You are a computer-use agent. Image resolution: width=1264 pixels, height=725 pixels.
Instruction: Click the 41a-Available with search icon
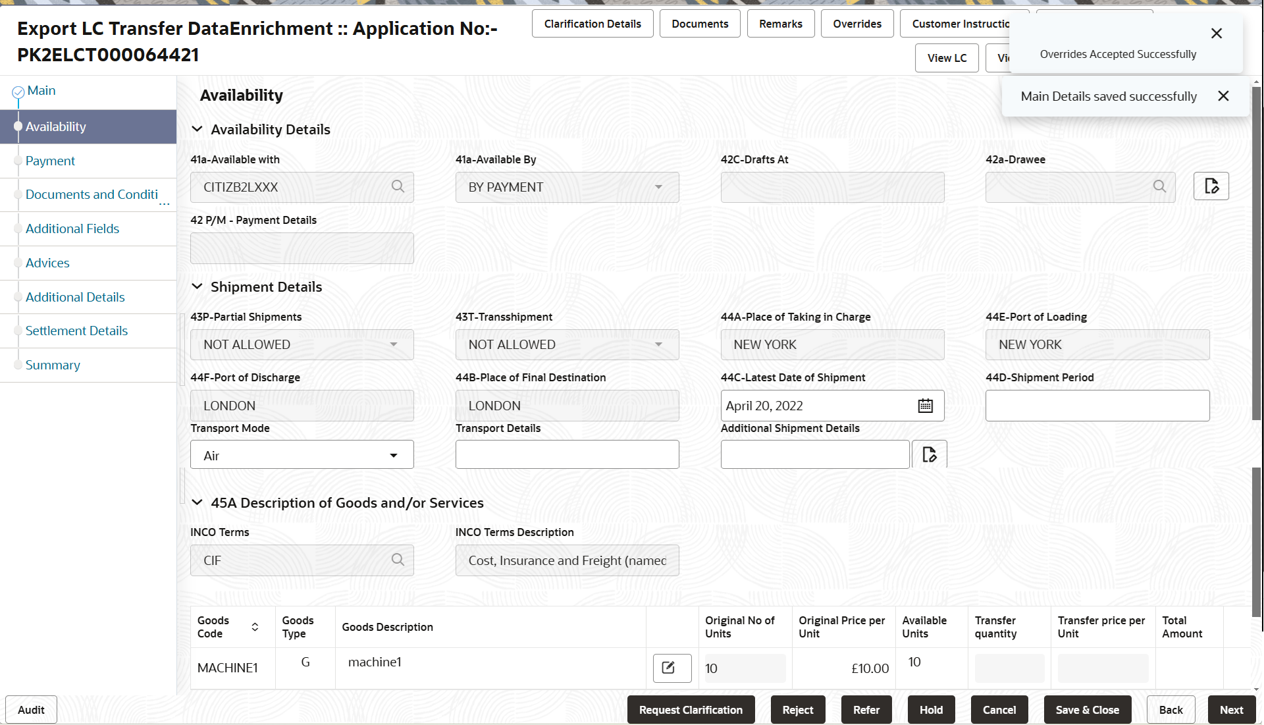pyautogui.click(x=398, y=186)
